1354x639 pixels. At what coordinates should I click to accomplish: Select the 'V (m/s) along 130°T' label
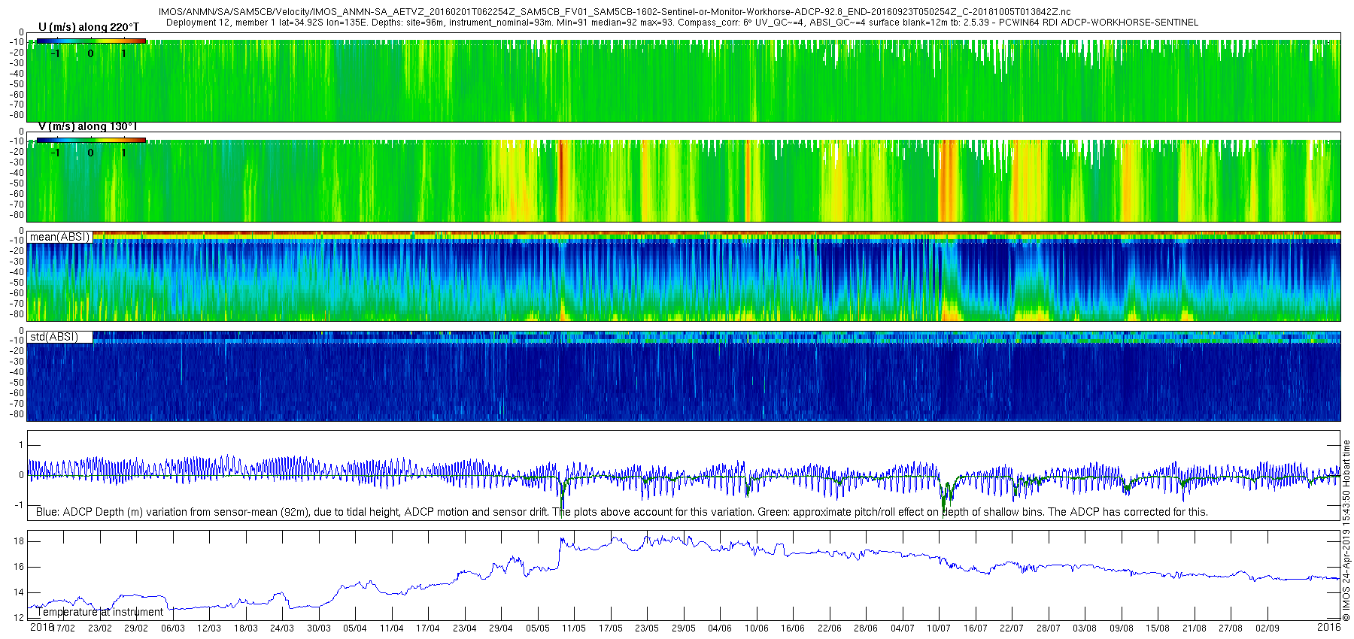(x=88, y=126)
